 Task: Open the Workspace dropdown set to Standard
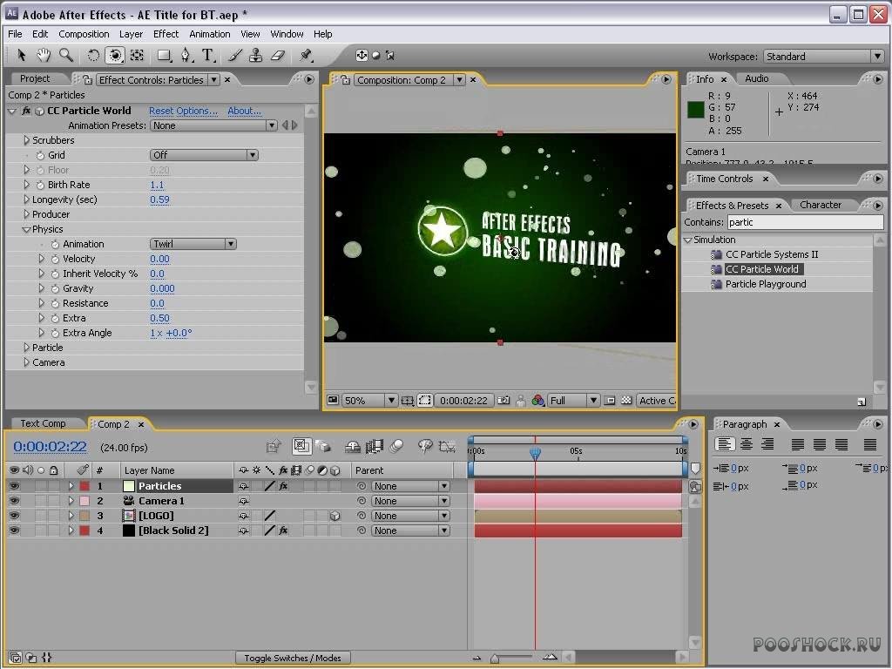pos(823,57)
